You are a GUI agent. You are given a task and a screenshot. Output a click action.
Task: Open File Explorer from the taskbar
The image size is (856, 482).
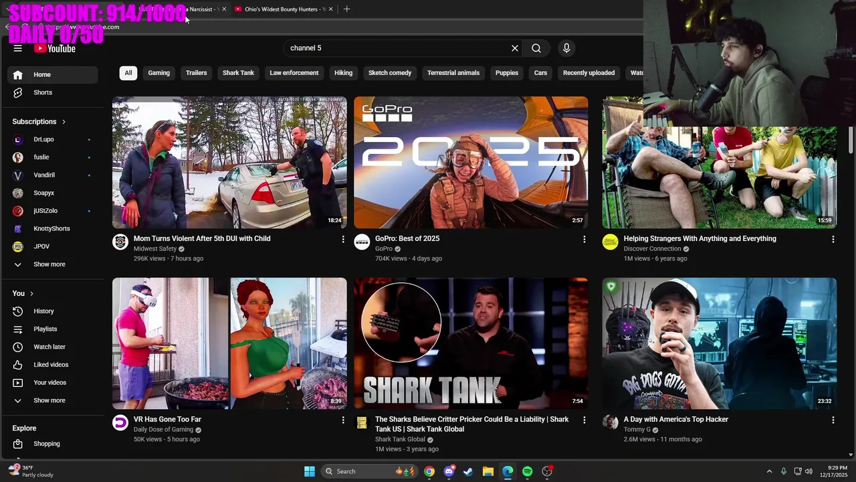pyautogui.click(x=488, y=471)
